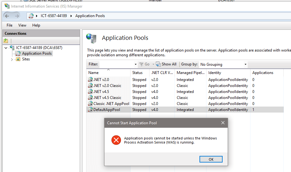This screenshot has height=172, width=291.
Task: Click the red error icon in dialog
Action: point(116,140)
